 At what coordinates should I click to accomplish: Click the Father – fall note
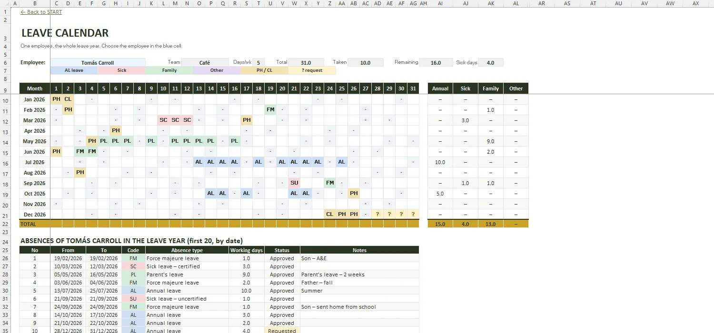click(360, 283)
